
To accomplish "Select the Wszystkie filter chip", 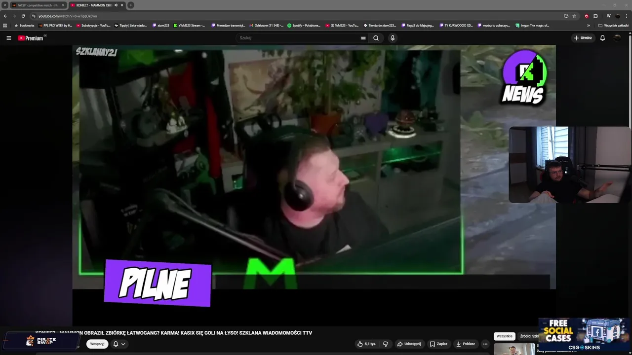I will pyautogui.click(x=504, y=336).
